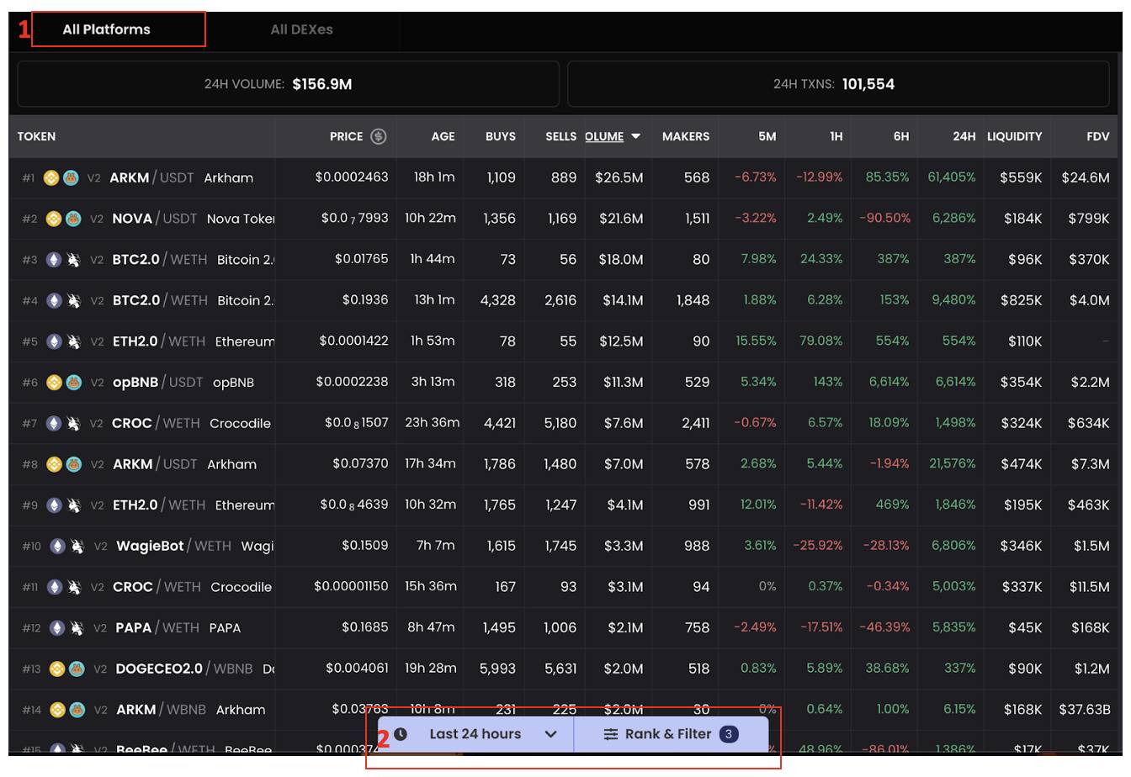Click the BNB chain icon in row #2 NOVA
Screen dimensions: 1131x777
click(54, 219)
